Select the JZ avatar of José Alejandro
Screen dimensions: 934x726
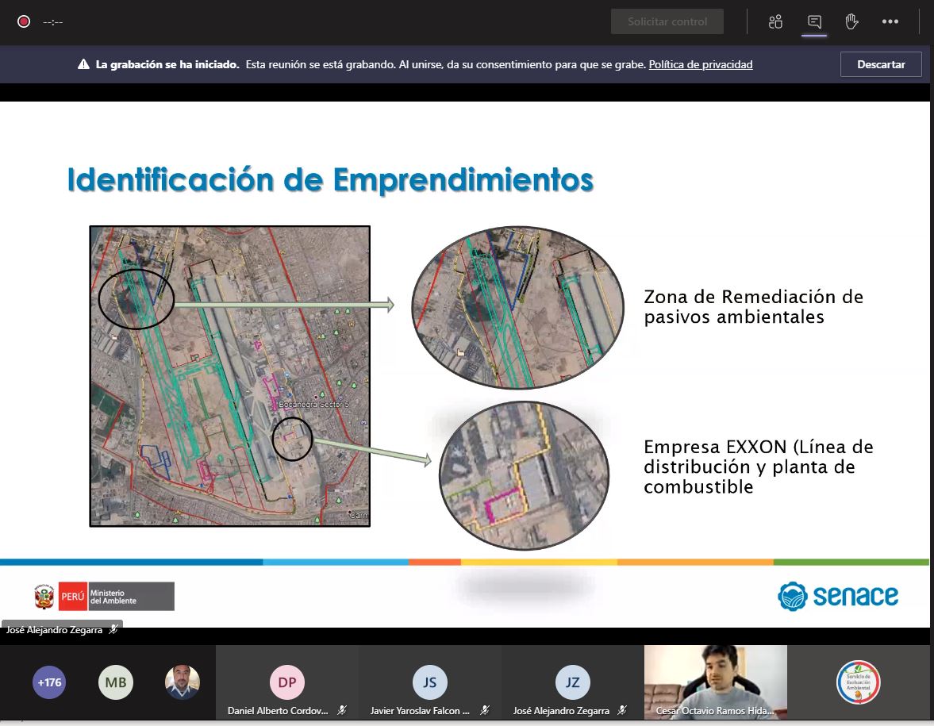point(572,682)
